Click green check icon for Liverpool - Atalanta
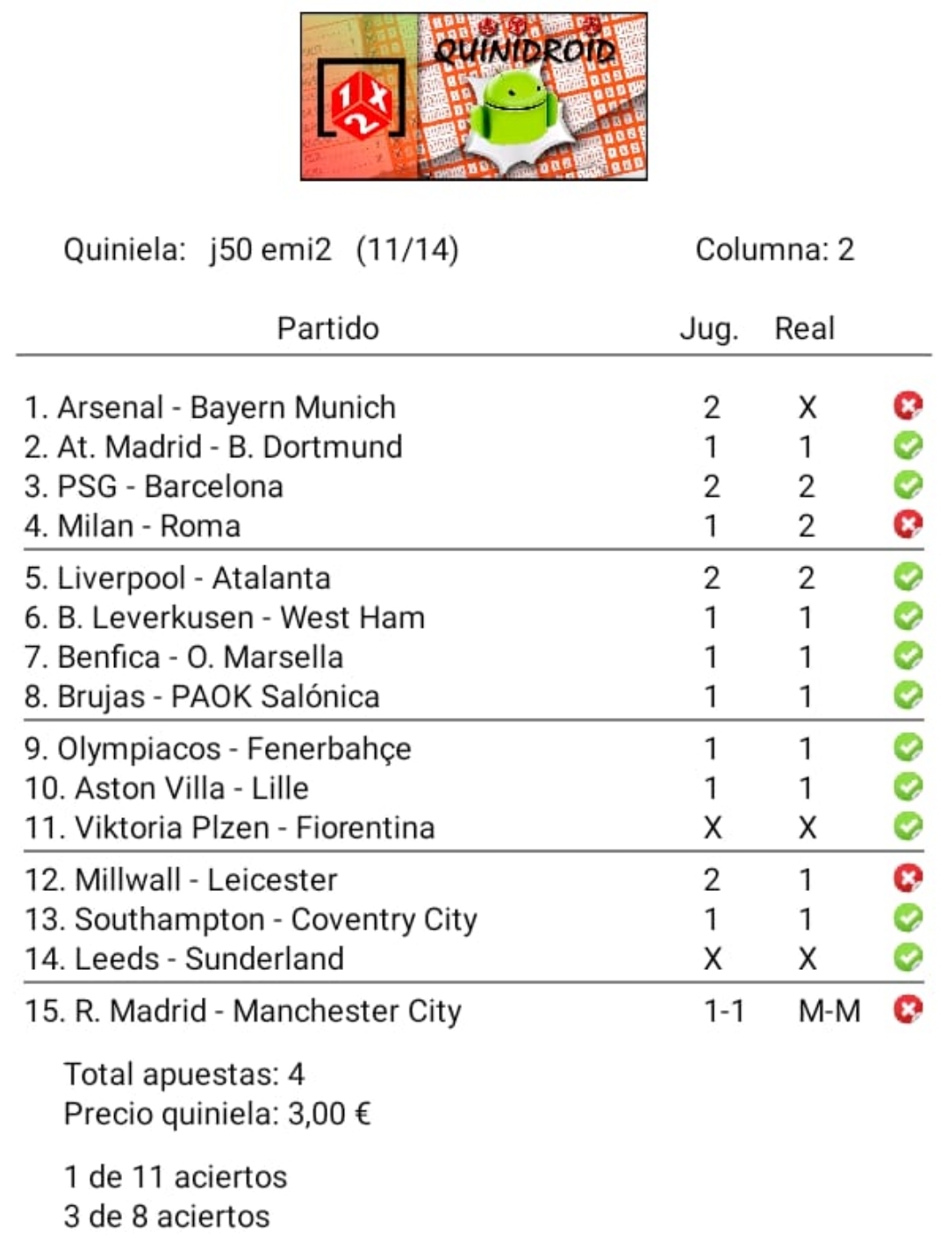Screen dimensions: 948x1250 click(908, 577)
